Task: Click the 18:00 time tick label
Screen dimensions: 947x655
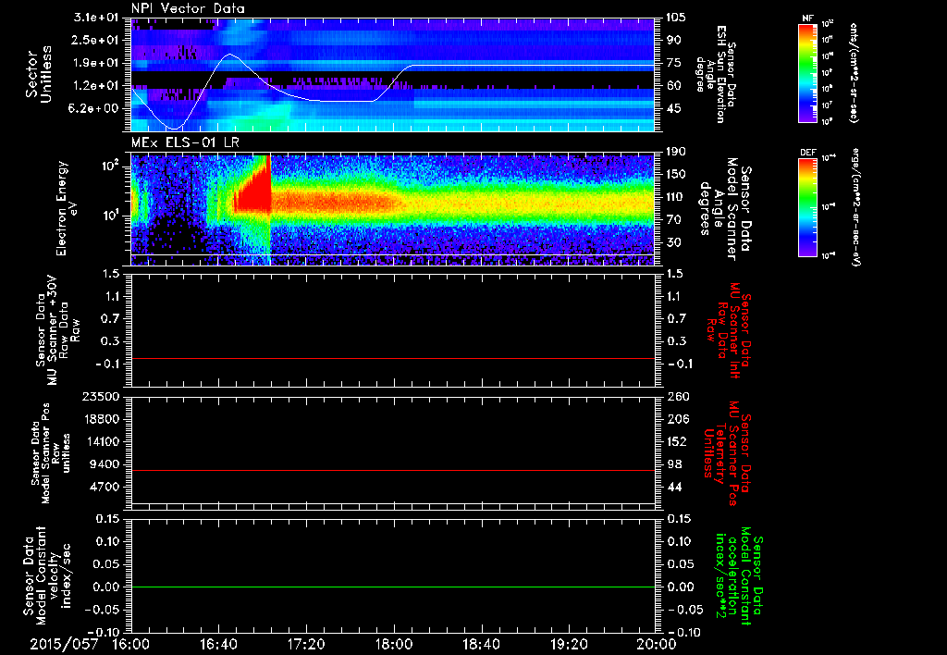Action: click(394, 644)
